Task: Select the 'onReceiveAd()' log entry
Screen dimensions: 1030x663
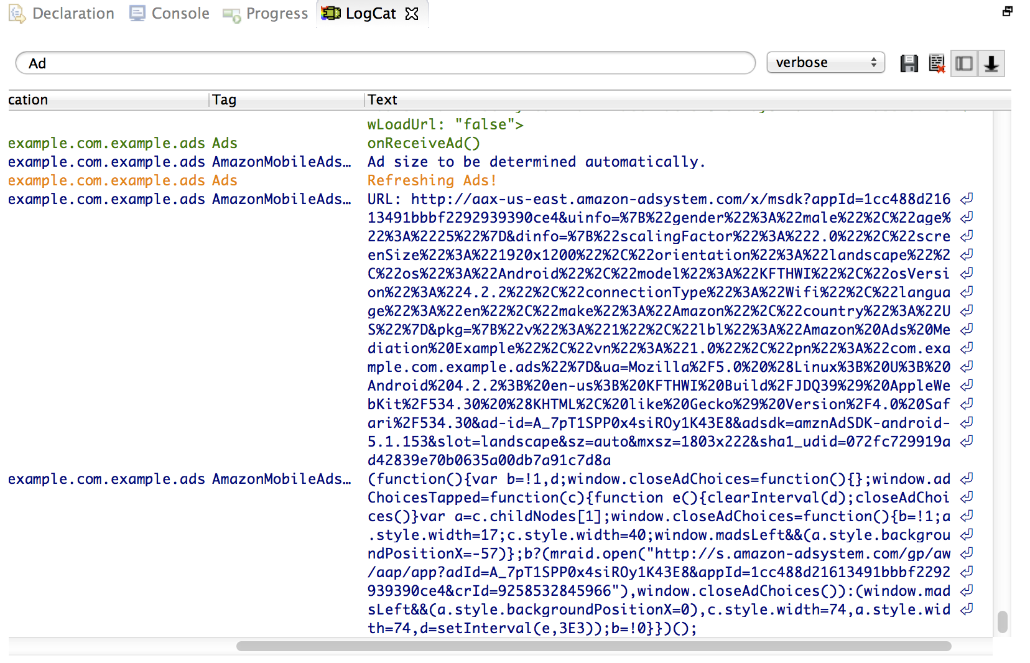Action: pos(424,143)
